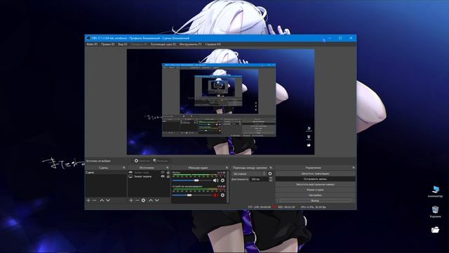Add a new source with the plus icon
The height and width of the screenshot is (253, 449).
pos(131,200)
